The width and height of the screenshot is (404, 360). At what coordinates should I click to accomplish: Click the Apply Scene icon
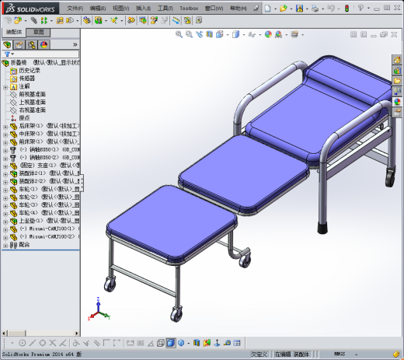pyautogui.click(x=279, y=34)
